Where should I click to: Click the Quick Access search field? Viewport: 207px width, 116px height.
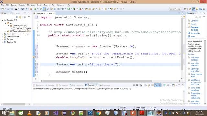click(x=175, y=9)
